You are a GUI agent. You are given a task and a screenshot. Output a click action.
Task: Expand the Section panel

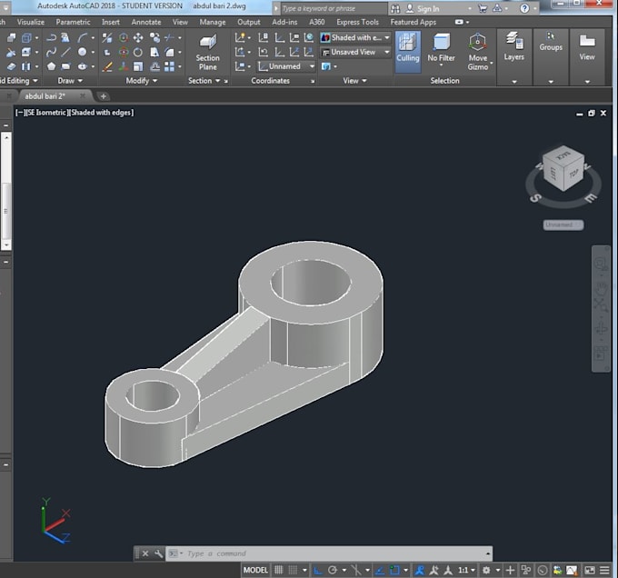point(204,80)
